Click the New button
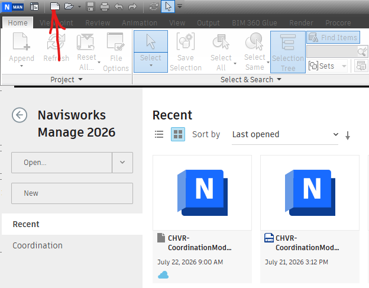The height and width of the screenshot is (288, 369). click(x=72, y=193)
